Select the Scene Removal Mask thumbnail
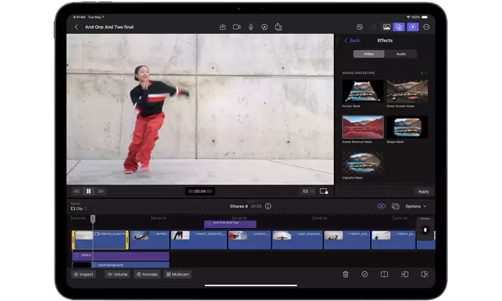Screen dimensions: 502x301 pyautogui.click(x=362, y=127)
